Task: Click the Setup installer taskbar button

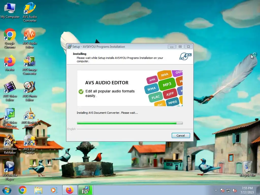Action: pos(86,190)
